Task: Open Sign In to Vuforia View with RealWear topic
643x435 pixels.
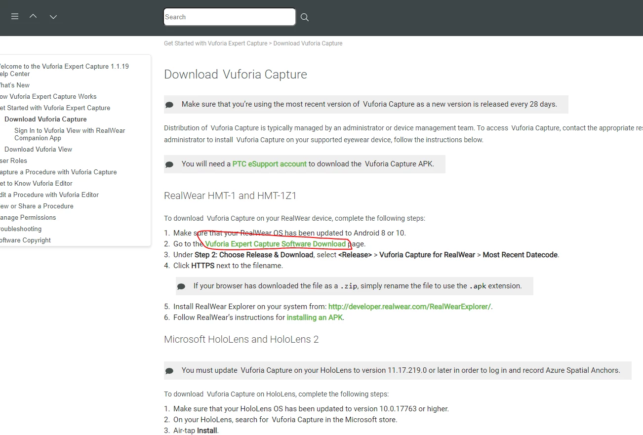Action: point(70,134)
